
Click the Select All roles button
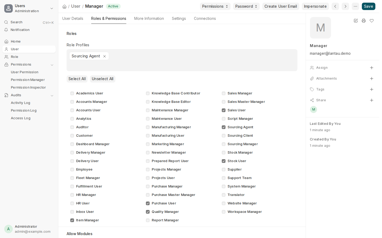[x=77, y=79]
